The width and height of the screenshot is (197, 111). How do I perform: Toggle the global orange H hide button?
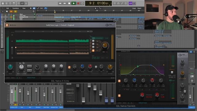pyautogui.click(x=11, y=11)
